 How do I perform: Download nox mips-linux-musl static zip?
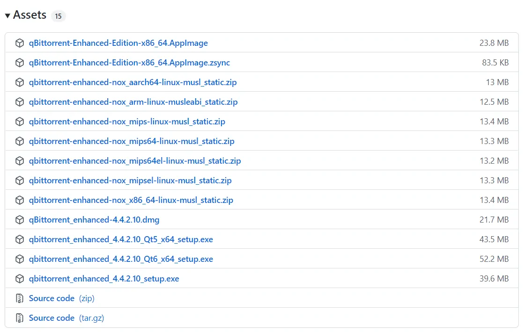(127, 122)
